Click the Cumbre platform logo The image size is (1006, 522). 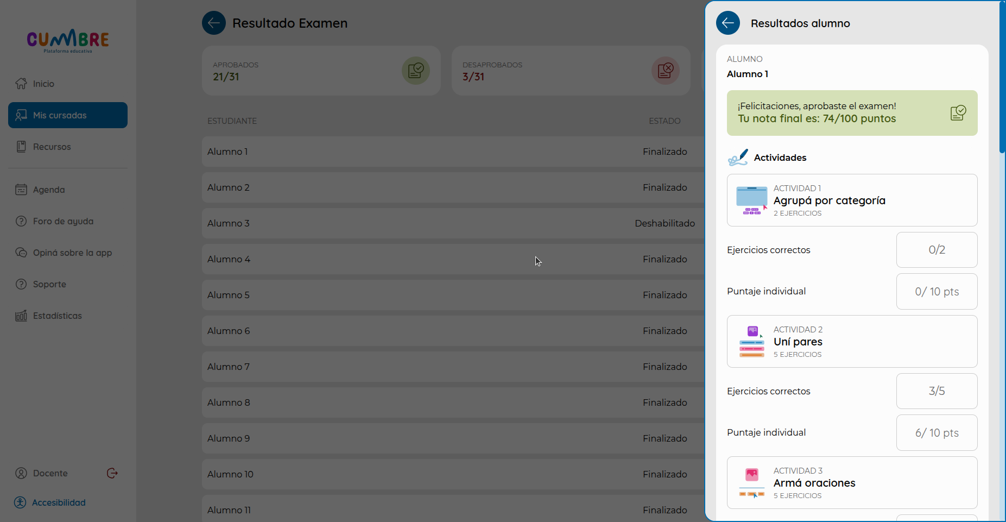coord(68,41)
